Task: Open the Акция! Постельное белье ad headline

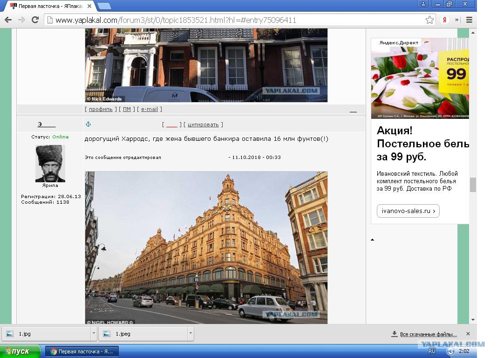Action: [x=423, y=144]
